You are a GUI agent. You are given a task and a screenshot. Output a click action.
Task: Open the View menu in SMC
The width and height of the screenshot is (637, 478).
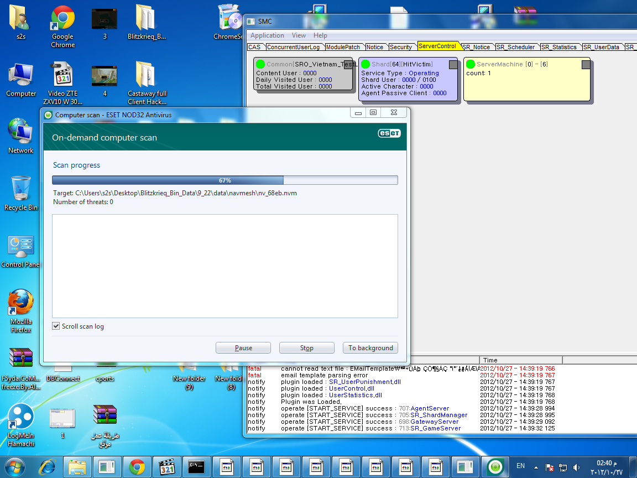click(299, 35)
